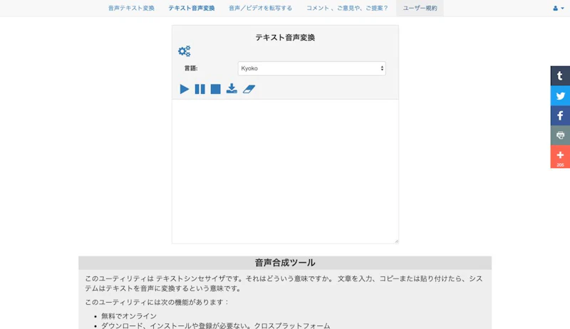Select the テキスト音声変換 nav item
This screenshot has width=570, height=329.
[x=192, y=8]
